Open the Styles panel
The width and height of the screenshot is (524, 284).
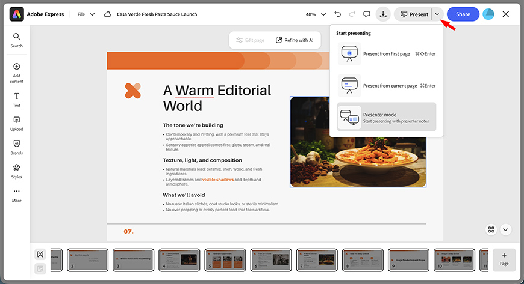coord(16,171)
